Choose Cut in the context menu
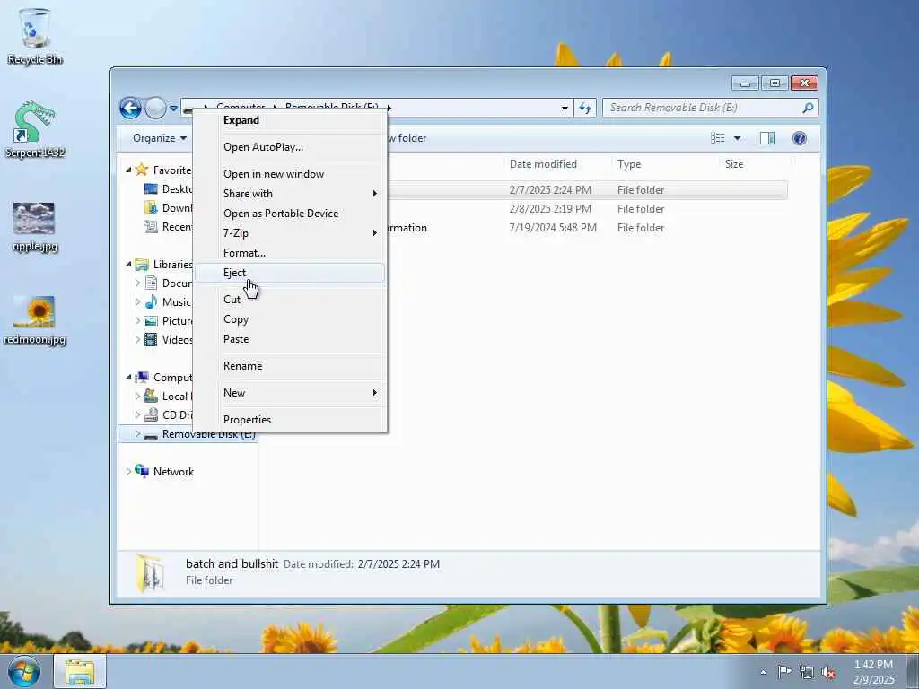The image size is (919, 689). pyautogui.click(x=290, y=300)
